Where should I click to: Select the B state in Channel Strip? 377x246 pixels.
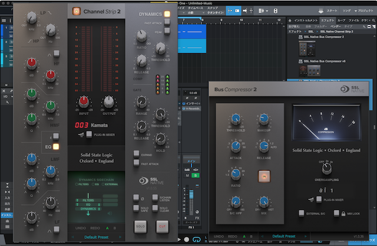pyautogui.click(x=115, y=228)
